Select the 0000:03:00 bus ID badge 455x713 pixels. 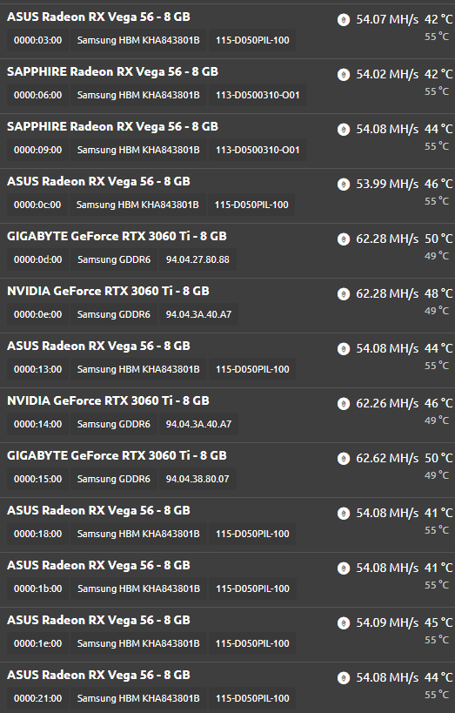point(37,40)
